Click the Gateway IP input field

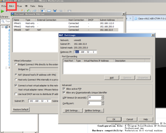coord(85,52)
